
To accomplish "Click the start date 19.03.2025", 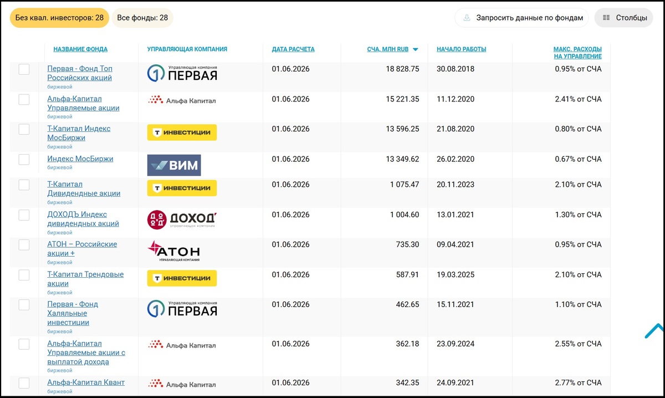I will (x=456, y=274).
